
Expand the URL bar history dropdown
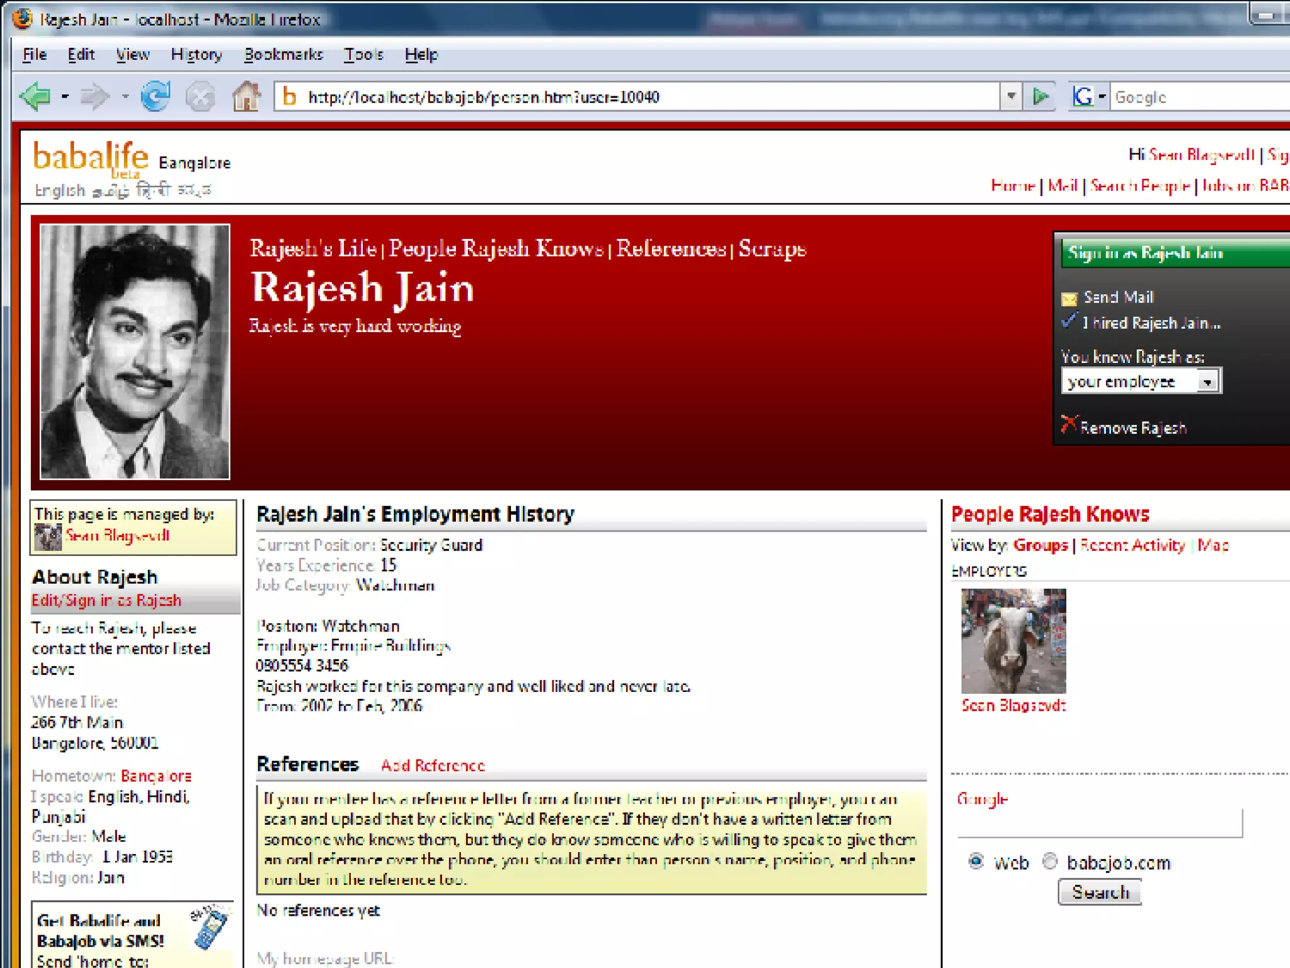tap(1010, 96)
